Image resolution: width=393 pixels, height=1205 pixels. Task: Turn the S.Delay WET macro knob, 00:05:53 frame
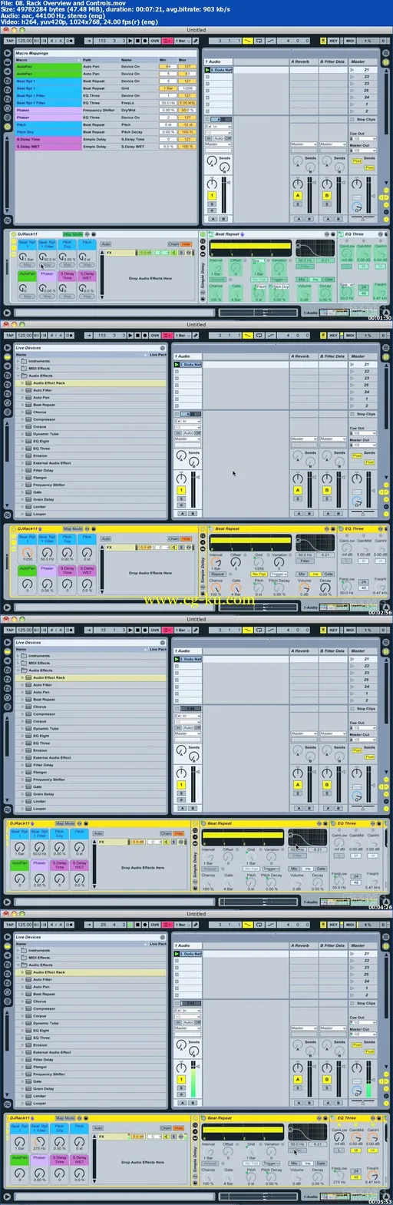79,1173
